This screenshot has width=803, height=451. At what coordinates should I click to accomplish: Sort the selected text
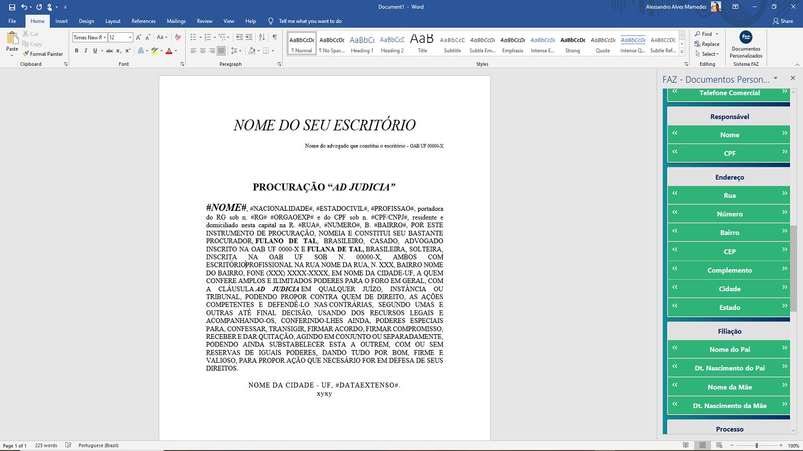point(262,38)
